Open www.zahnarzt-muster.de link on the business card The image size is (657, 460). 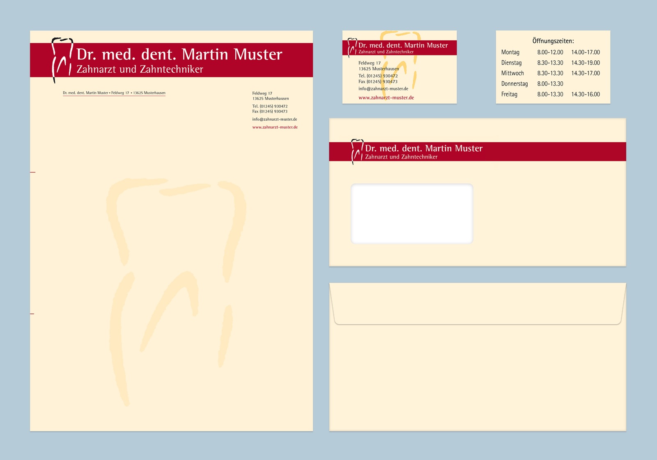386,98
